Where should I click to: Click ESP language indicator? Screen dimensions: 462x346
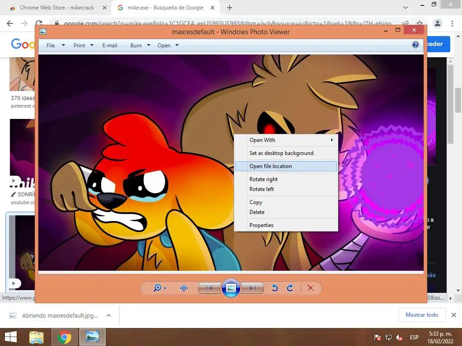click(x=414, y=337)
